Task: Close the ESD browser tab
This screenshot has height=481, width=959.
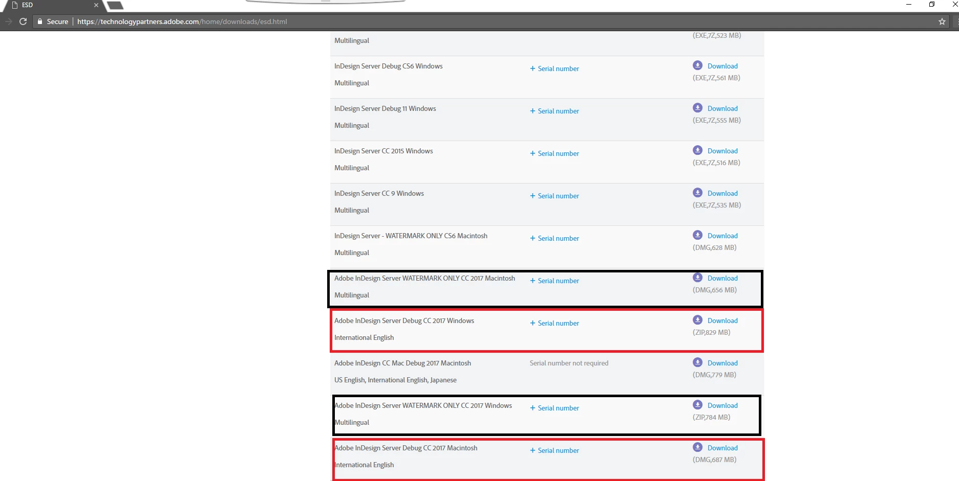Action: (x=96, y=5)
